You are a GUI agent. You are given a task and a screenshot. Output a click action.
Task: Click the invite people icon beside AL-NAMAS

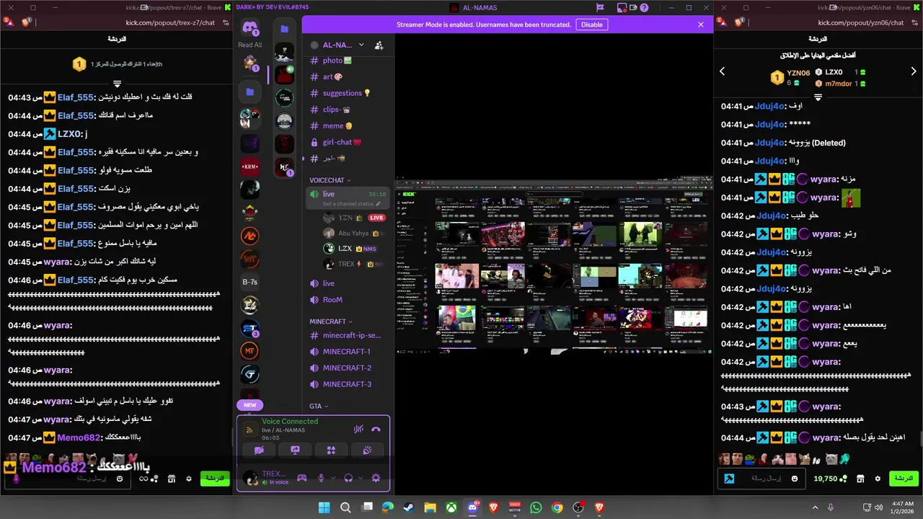click(379, 45)
